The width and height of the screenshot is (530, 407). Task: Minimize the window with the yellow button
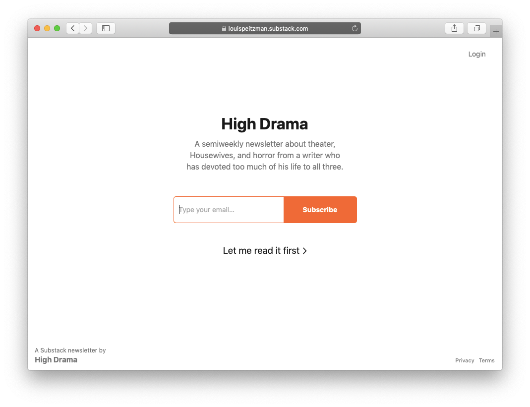(47, 28)
